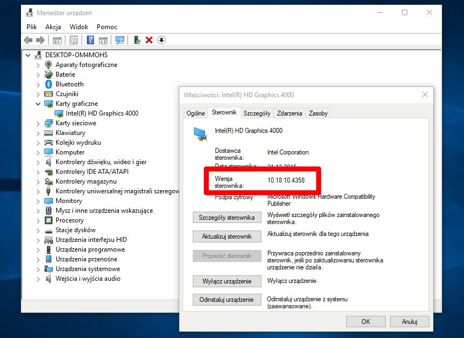Click the Odinstaluj urządzenie button
The height and width of the screenshot is (338, 464).
[227, 300]
